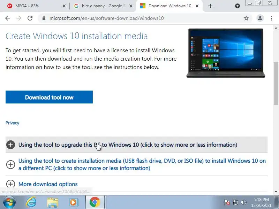Open the Windows Start menu

click(x=9, y=202)
